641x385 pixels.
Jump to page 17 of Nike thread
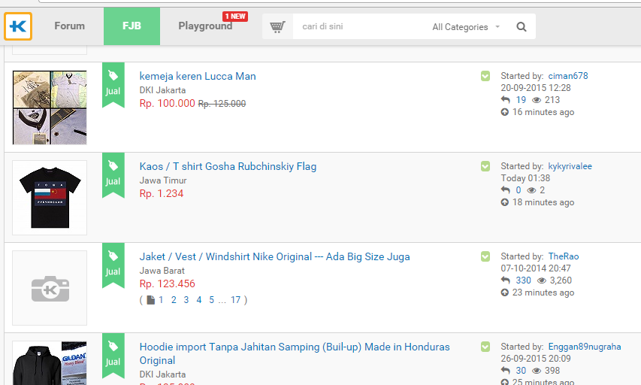pos(235,300)
